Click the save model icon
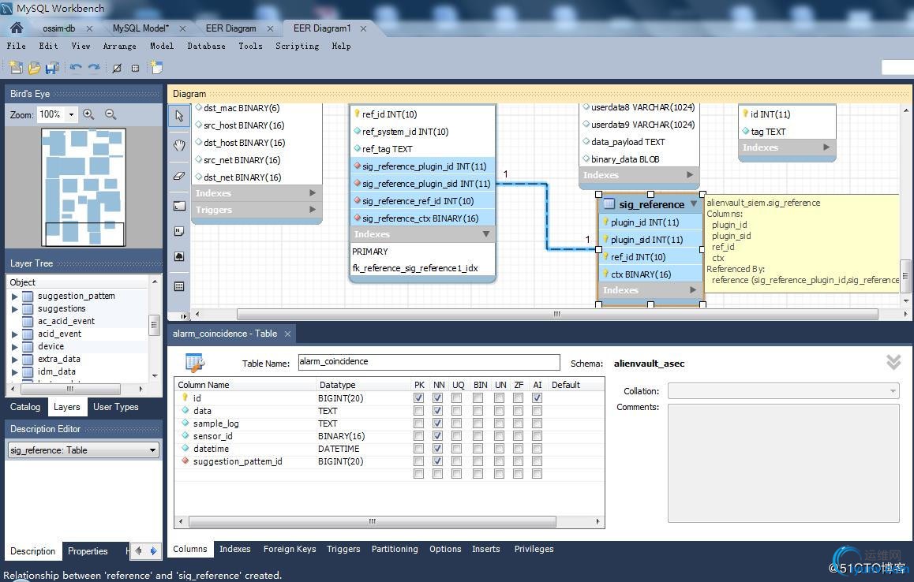 (52, 69)
